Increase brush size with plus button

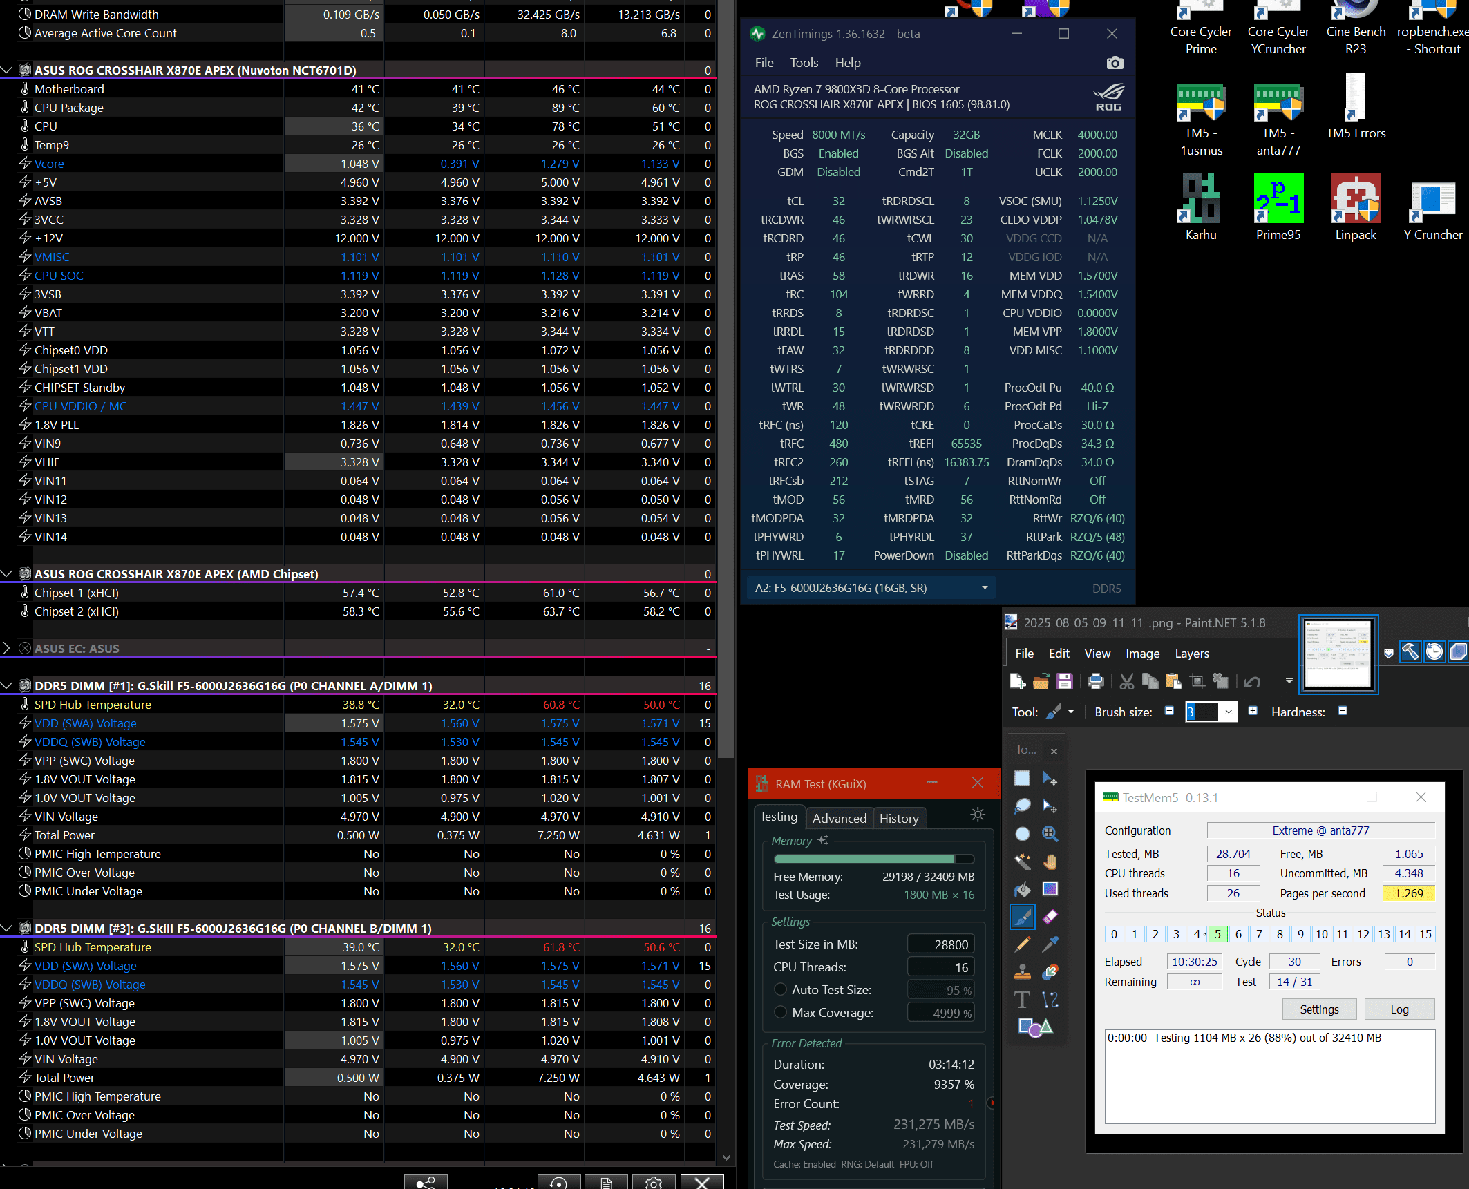[x=1253, y=711]
